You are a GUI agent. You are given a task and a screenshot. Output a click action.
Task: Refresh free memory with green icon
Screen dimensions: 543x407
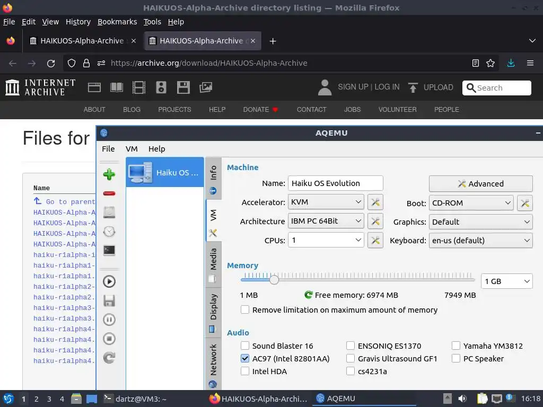(308, 295)
